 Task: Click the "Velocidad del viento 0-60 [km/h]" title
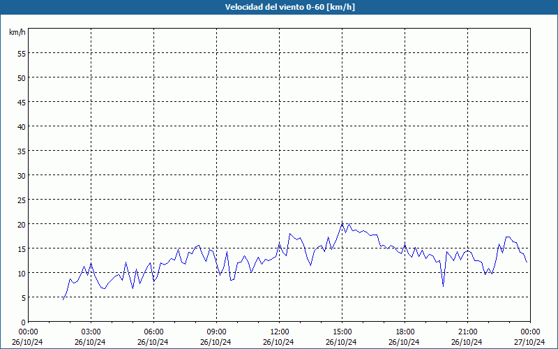289,7
